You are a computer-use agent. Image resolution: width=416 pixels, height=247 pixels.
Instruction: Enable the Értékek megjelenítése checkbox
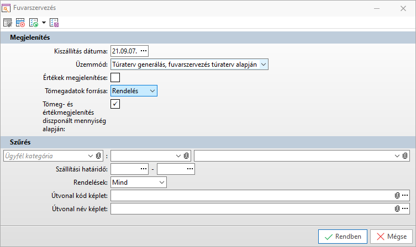(x=115, y=77)
